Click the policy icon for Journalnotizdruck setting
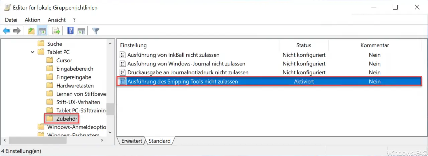The height and width of the screenshot is (156, 428). click(x=123, y=72)
